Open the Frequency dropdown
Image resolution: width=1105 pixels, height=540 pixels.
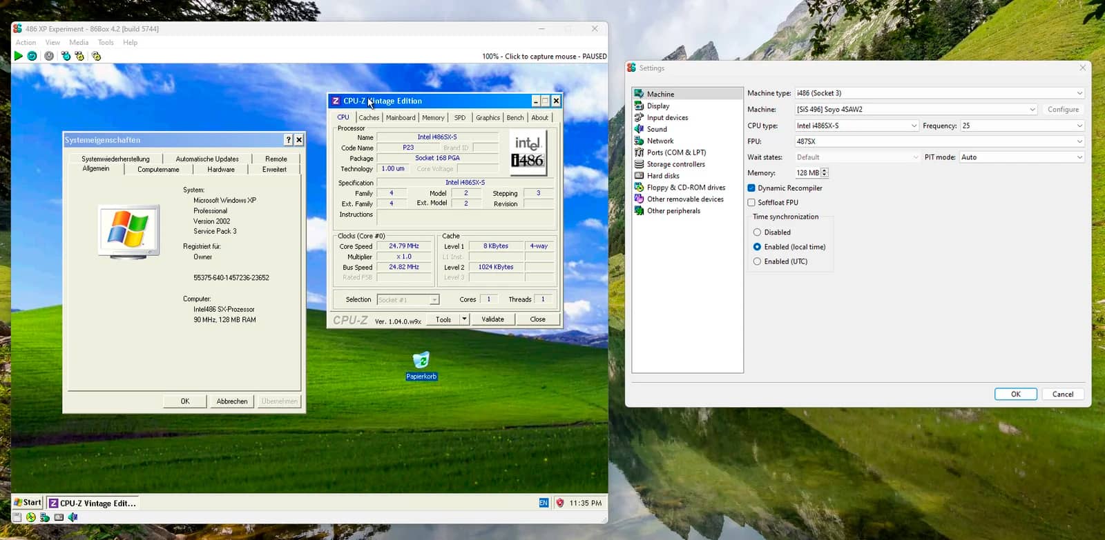(1021, 126)
